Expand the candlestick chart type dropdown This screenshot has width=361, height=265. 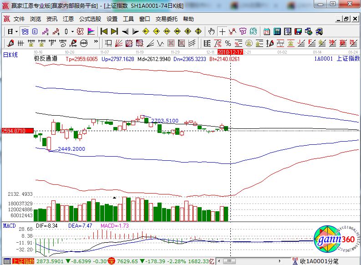[73, 31]
